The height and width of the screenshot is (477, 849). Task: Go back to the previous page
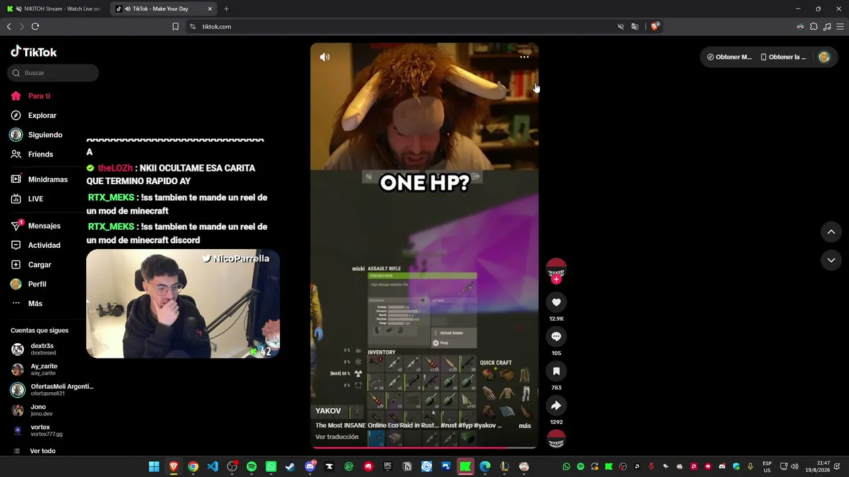pyautogui.click(x=9, y=26)
